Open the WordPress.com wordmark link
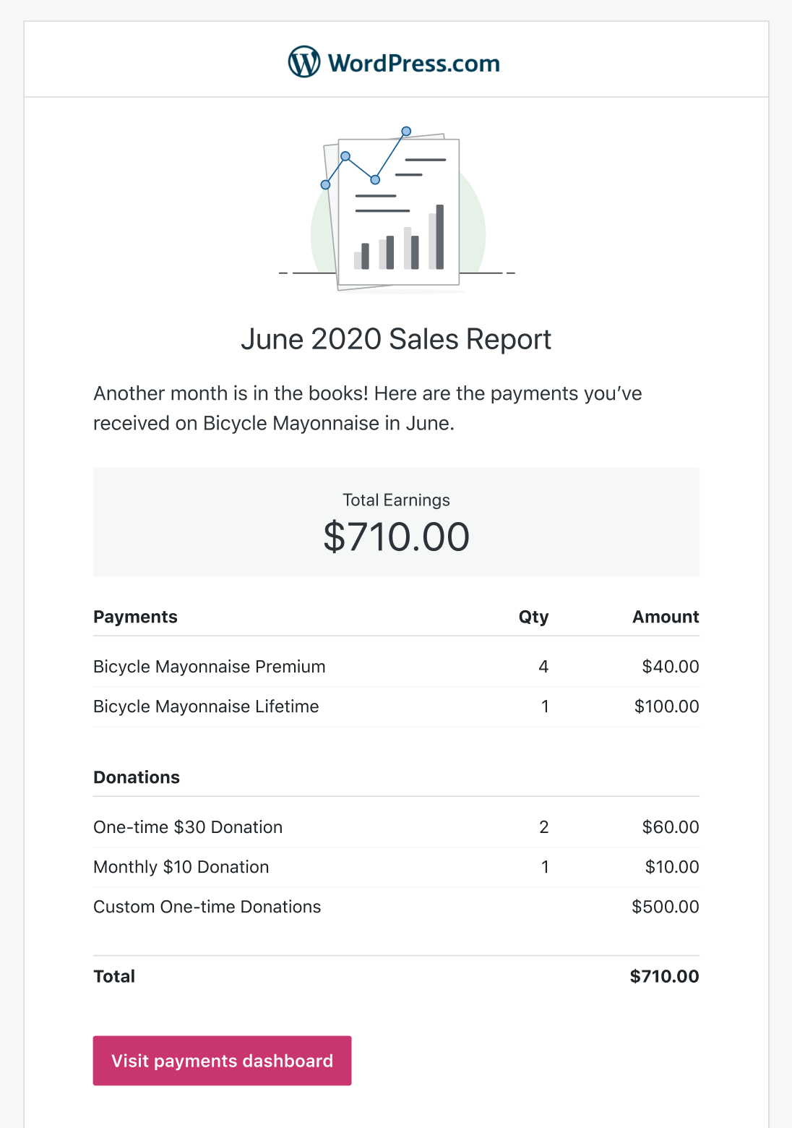The height and width of the screenshot is (1128, 792). pyautogui.click(x=414, y=64)
